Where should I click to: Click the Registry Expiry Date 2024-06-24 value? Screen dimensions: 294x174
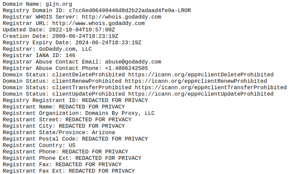tap(108, 43)
